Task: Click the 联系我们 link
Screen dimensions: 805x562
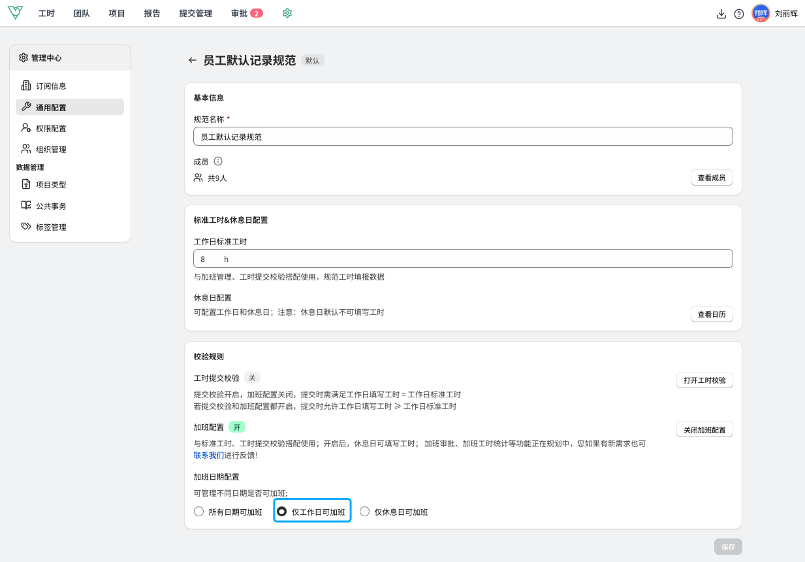Action: 209,455
